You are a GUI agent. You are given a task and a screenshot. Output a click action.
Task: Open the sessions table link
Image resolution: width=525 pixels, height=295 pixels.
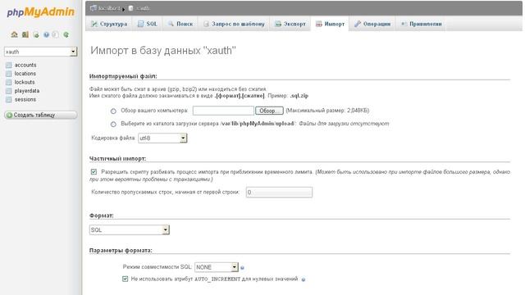(25, 100)
